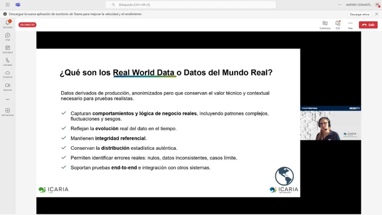The width and height of the screenshot is (382, 215).
Task: Open the user profile avatar
Action: [378, 5]
